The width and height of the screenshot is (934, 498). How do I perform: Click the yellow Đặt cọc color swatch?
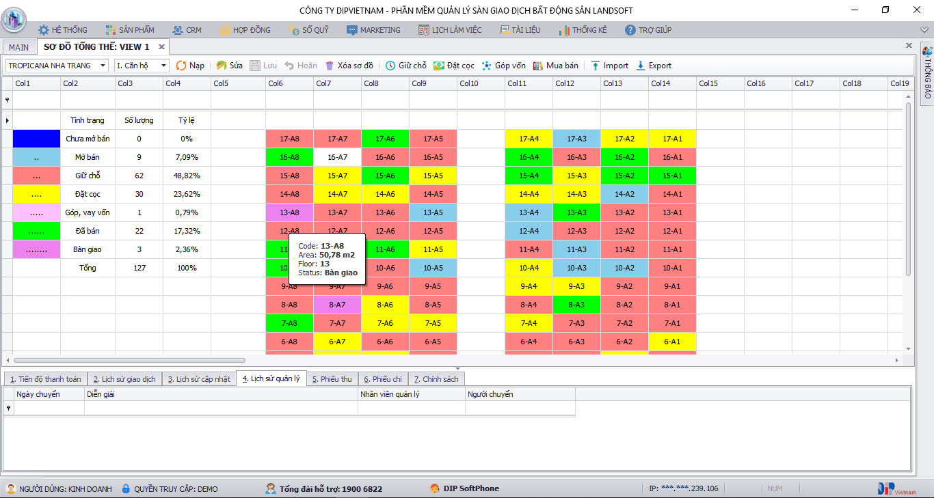(x=36, y=194)
